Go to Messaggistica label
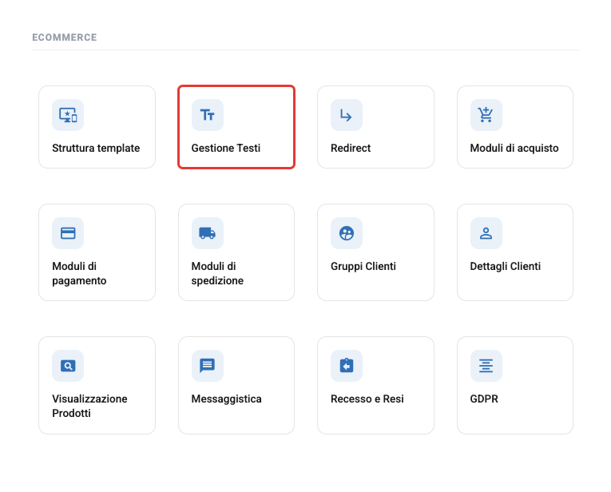This screenshot has height=492, width=611. [x=226, y=399]
